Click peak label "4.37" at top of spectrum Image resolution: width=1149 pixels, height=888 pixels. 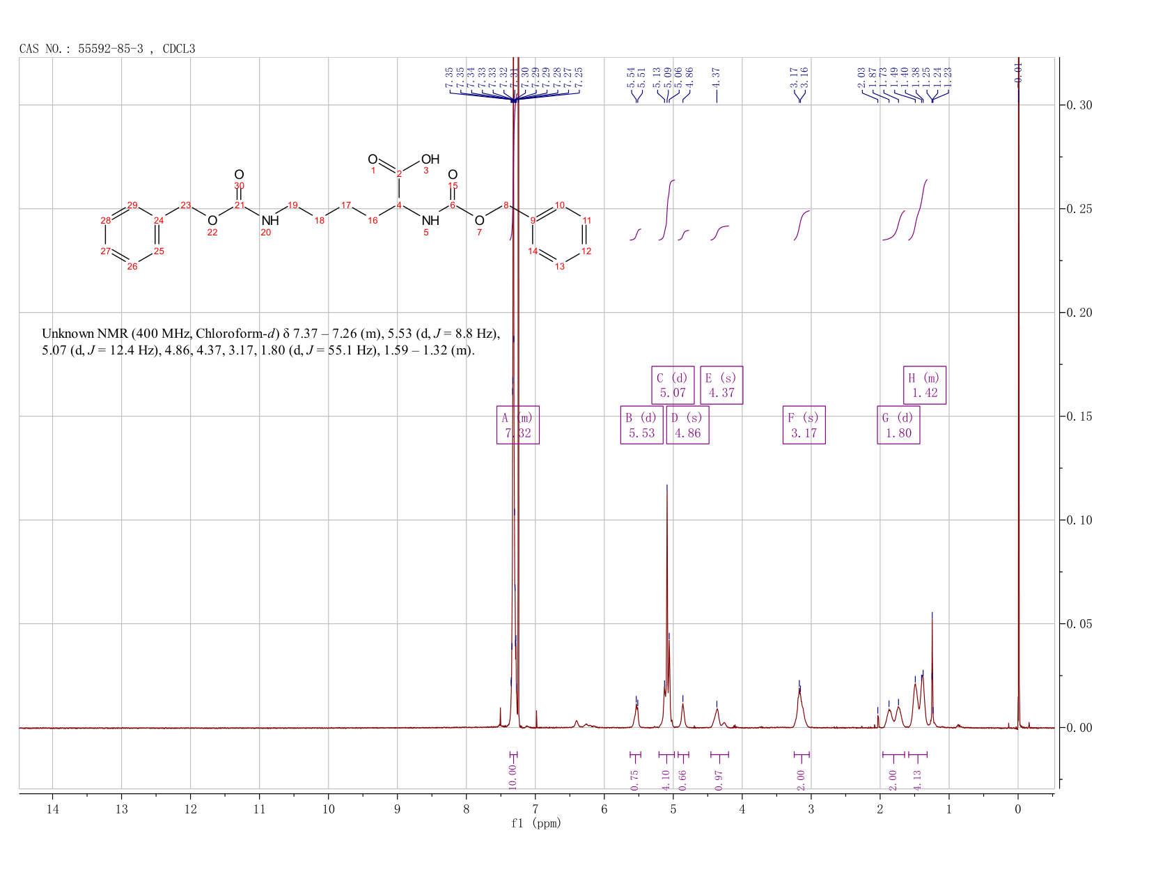click(717, 77)
